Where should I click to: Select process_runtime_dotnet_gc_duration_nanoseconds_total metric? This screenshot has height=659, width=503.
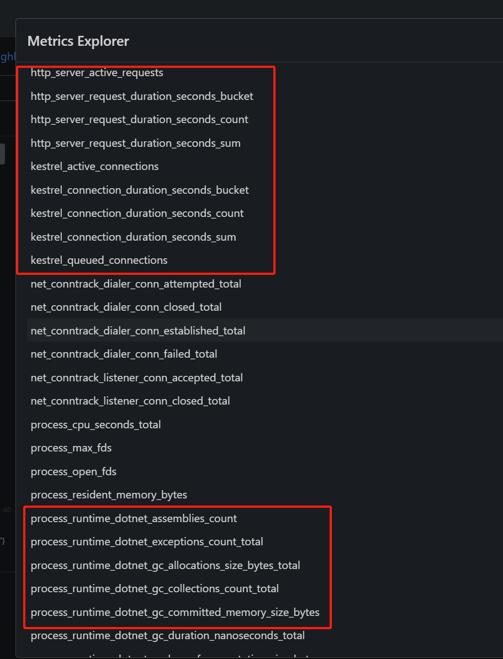167,636
